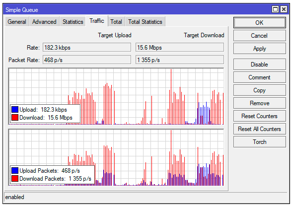Click the OK button
Image resolution: width=293 pixels, height=207 pixels.
tap(259, 23)
